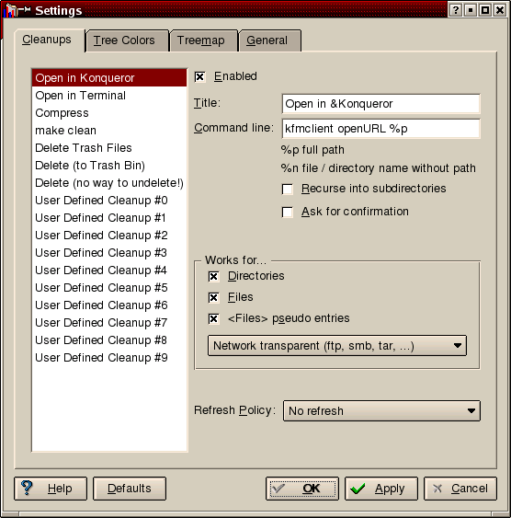
Task: Uncheck the Directories checkbox
Action: (213, 277)
